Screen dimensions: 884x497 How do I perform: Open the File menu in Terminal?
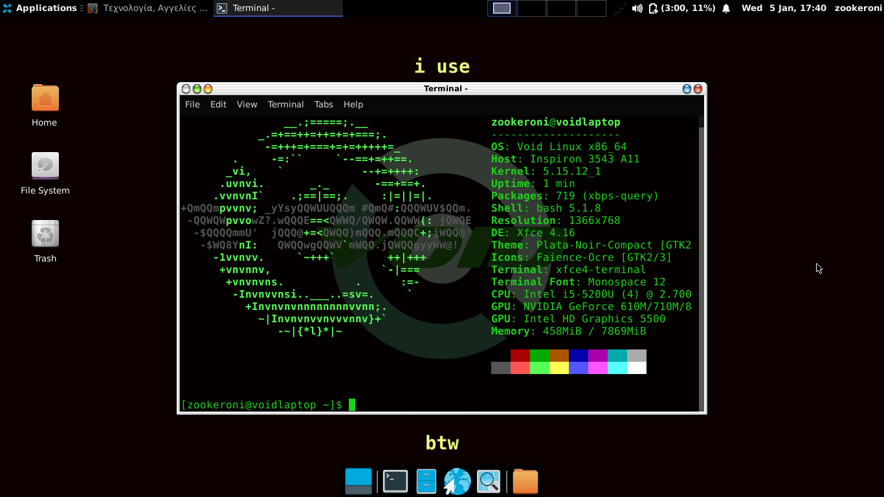pos(192,104)
